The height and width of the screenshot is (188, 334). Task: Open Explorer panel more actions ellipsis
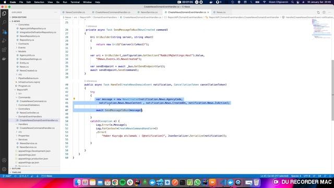[56, 13]
